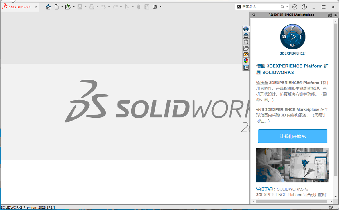Choose the Select cursor tool

coord(127,7)
